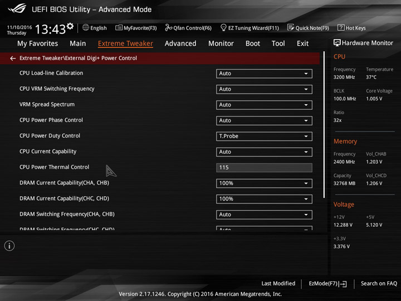Show the Hot Keys help

pyautogui.click(x=351, y=28)
